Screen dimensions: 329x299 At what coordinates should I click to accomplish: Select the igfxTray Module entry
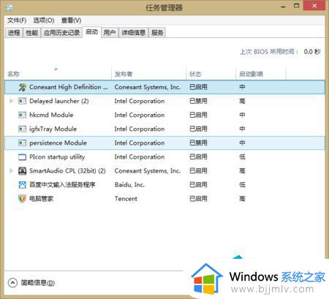[x=53, y=129]
